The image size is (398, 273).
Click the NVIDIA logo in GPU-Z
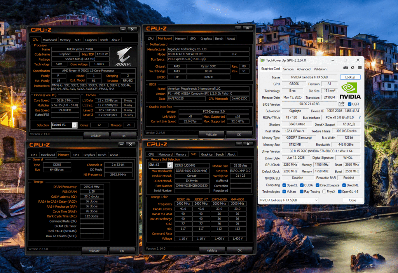coord(350,90)
